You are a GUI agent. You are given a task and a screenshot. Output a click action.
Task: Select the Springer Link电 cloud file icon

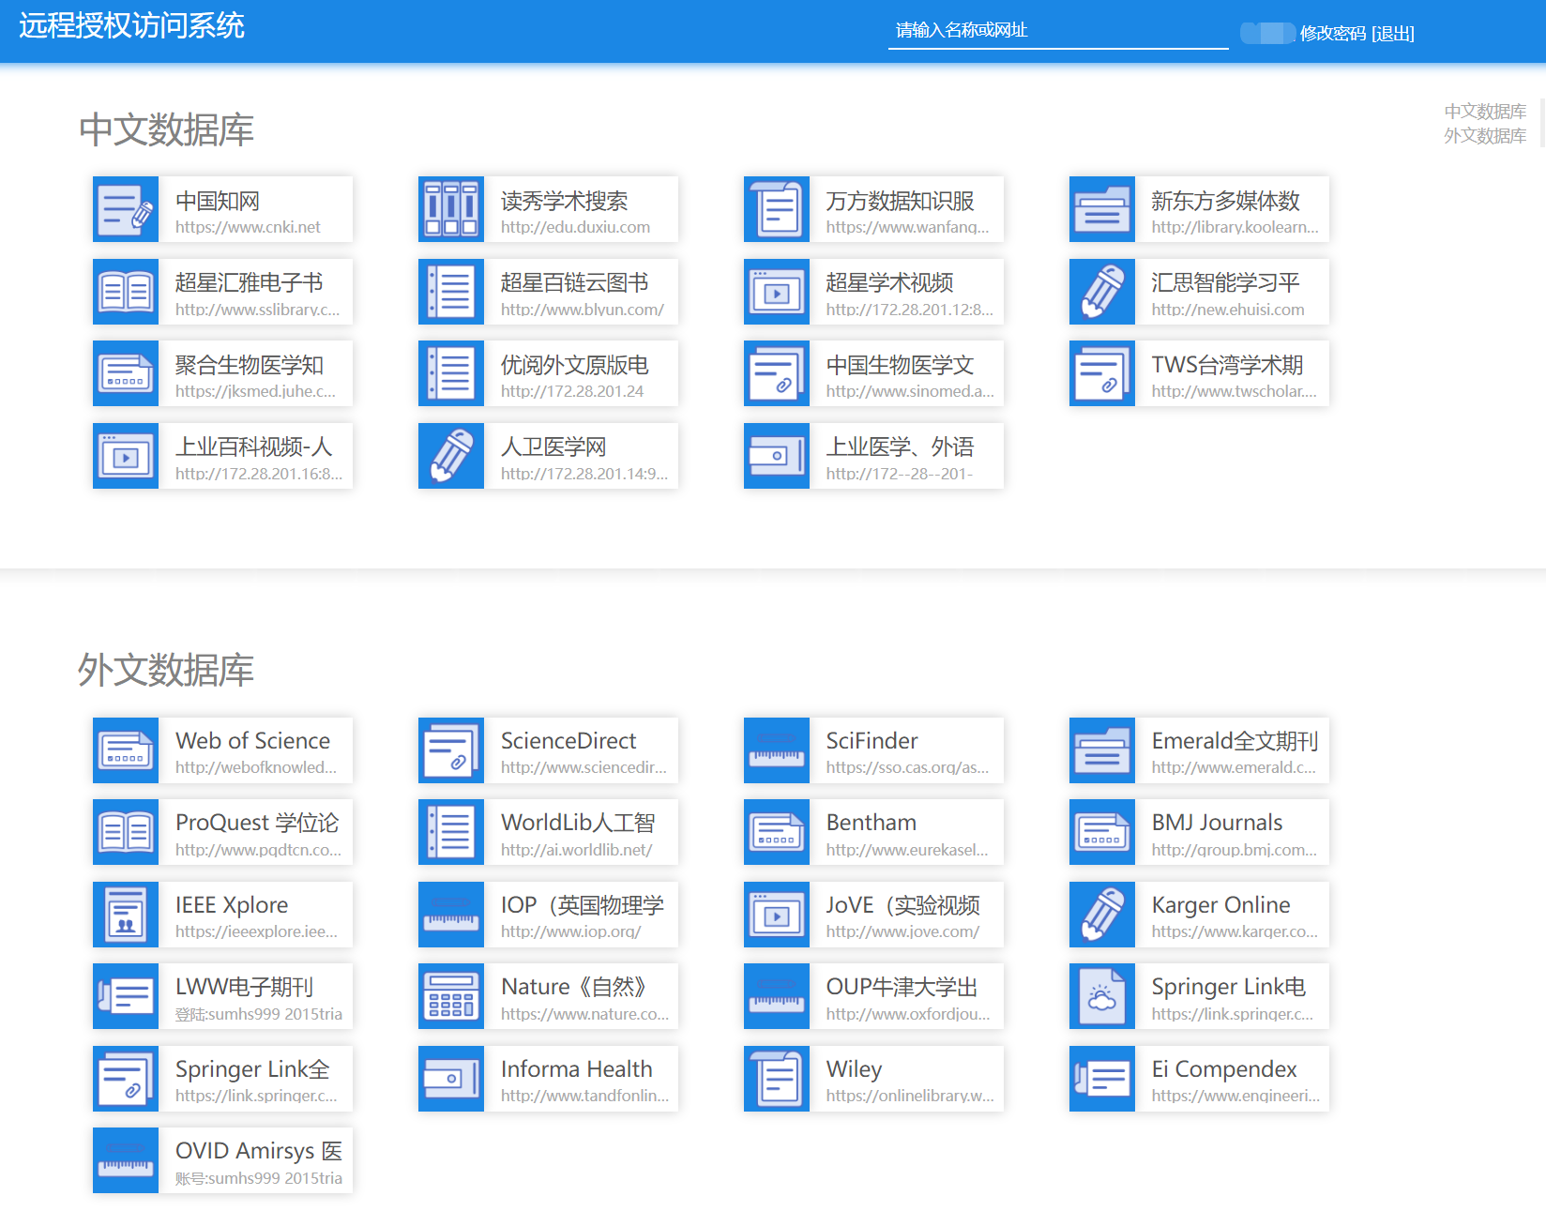tap(1102, 996)
